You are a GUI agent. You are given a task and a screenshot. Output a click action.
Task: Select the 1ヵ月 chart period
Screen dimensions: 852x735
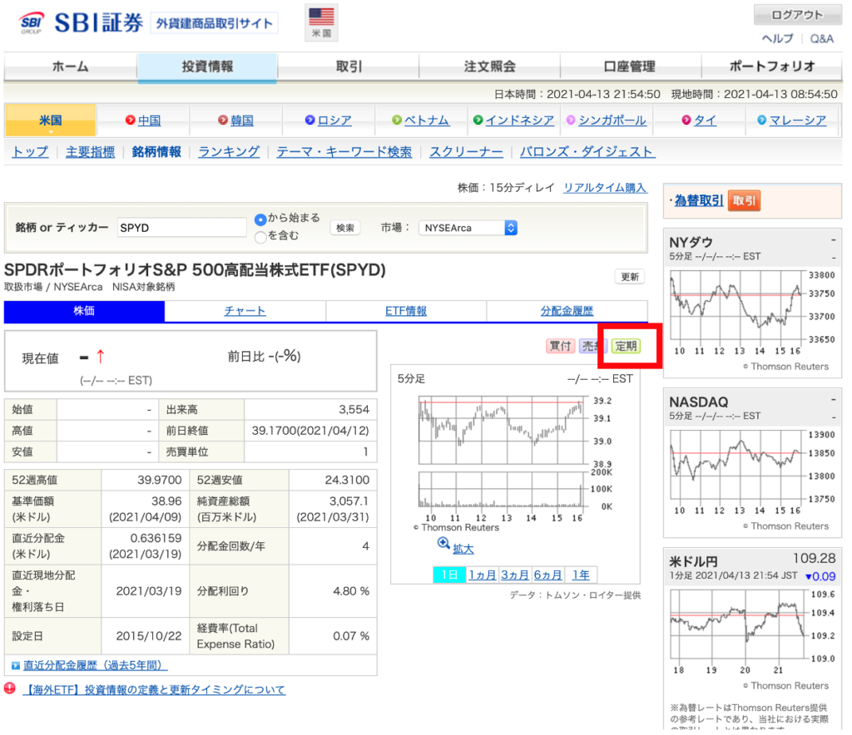tap(483, 575)
